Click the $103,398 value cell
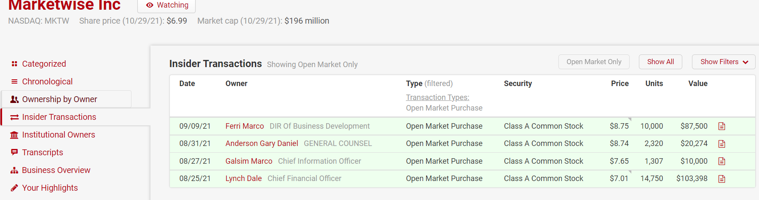 tap(692, 178)
